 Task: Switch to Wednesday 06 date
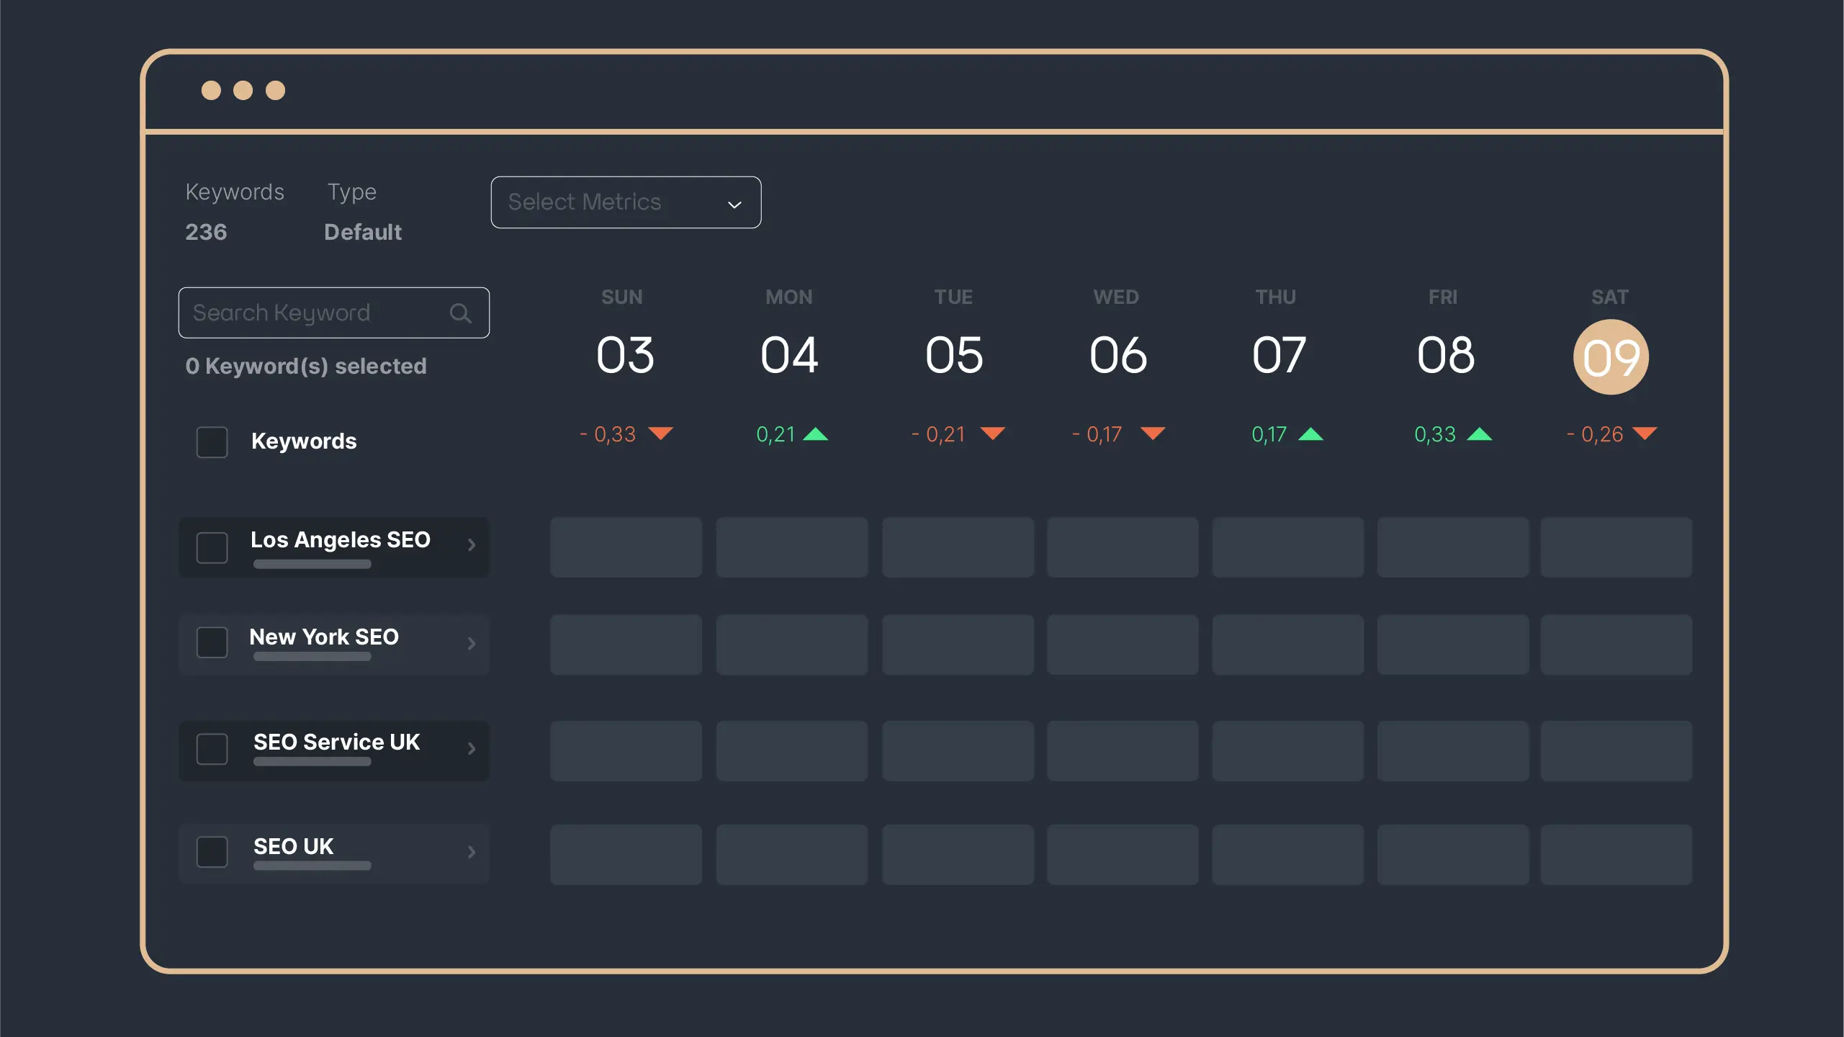(1117, 355)
